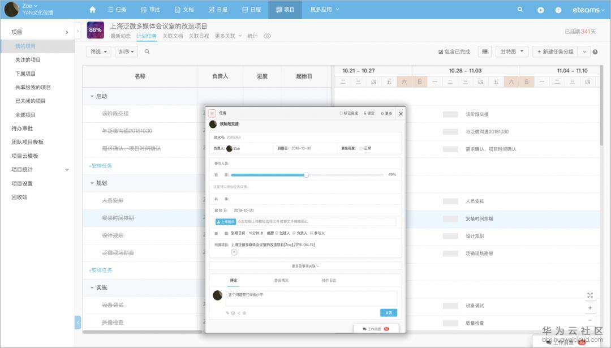Open 关注的项目 in sidebar
The image size is (611, 348).
pos(28,59)
